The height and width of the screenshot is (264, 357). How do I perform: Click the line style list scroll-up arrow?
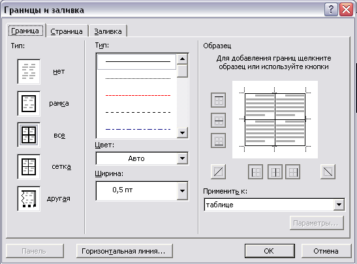pos(182,59)
